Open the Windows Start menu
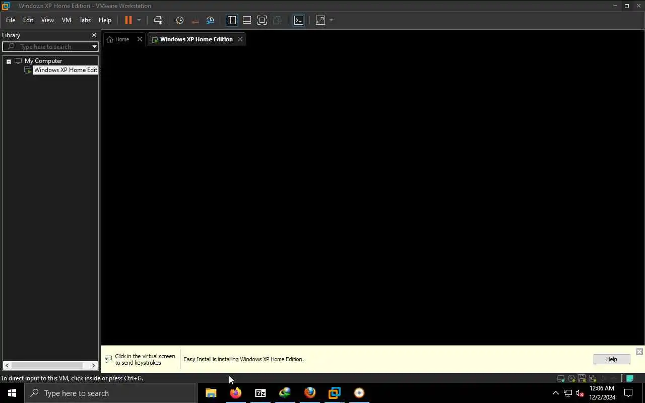Viewport: 645px width, 403px height. coord(12,393)
